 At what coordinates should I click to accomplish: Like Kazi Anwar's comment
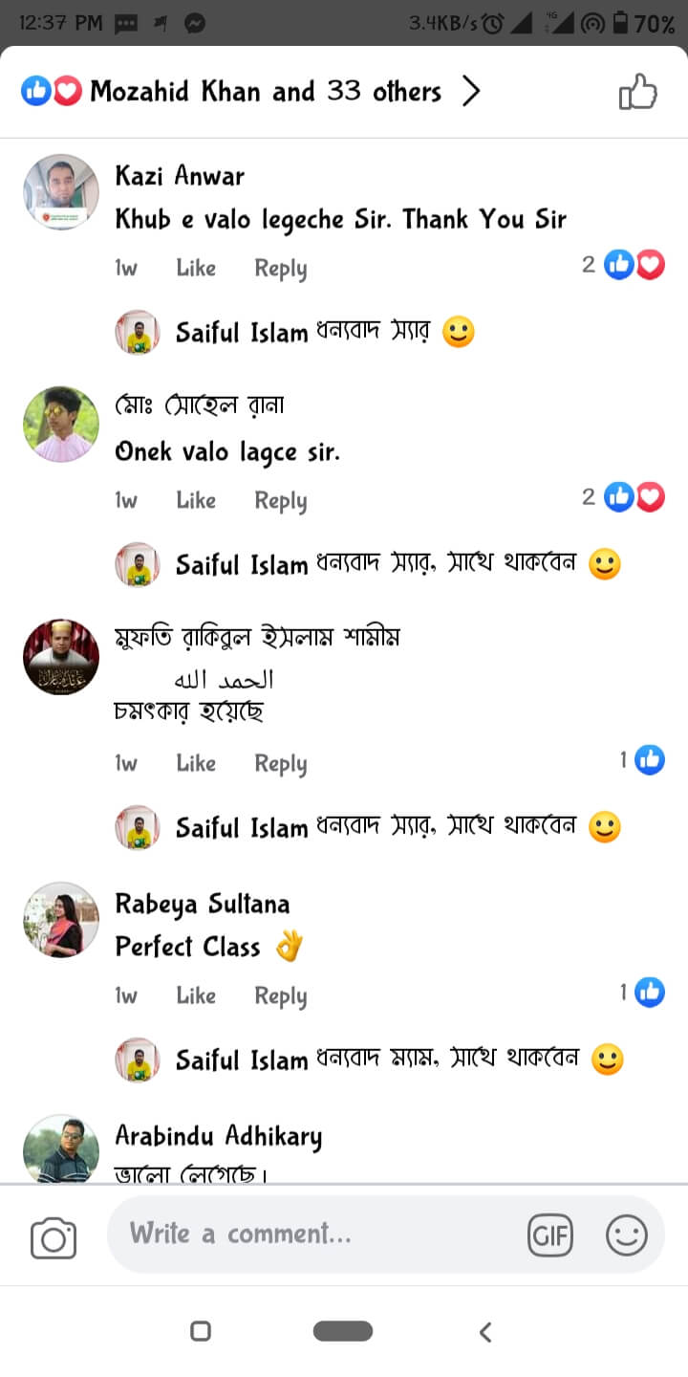click(196, 269)
